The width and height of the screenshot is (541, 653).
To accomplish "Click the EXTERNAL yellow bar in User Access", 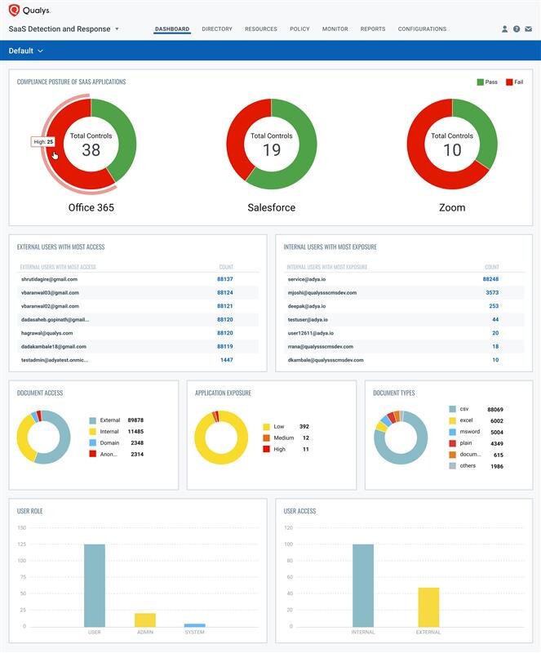I will [428, 606].
